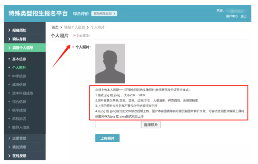Open 单科排名 in the sidebar
258x164 pixels.
[19, 119]
